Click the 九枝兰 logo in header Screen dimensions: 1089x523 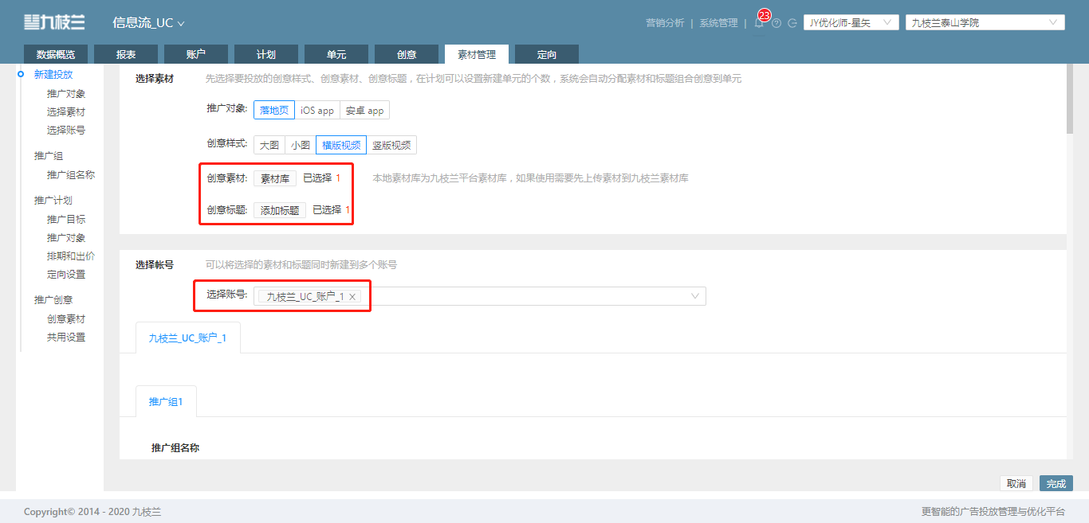pyautogui.click(x=54, y=22)
